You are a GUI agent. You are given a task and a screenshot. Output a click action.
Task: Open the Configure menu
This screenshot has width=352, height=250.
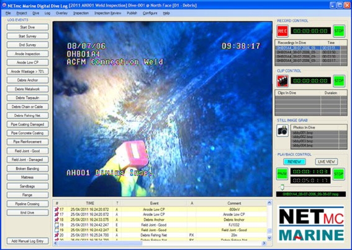coord(150,13)
